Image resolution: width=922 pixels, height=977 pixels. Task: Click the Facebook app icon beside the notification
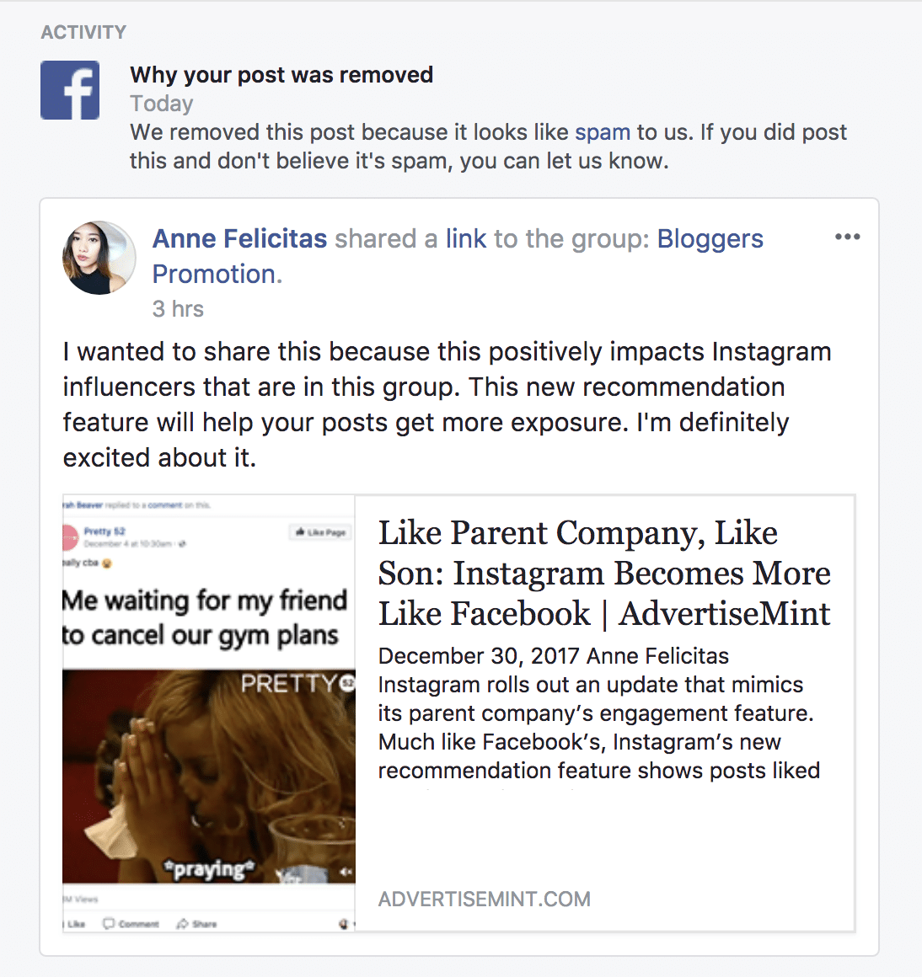70,89
